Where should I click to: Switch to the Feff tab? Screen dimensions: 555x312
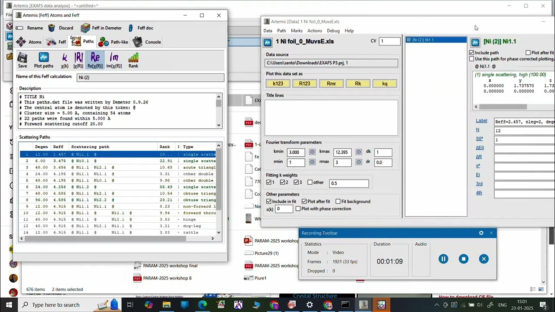(x=56, y=42)
